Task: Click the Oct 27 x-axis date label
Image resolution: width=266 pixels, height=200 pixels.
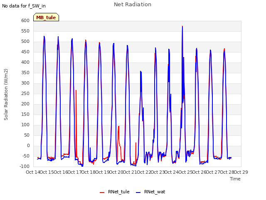Action: [x=213, y=172]
